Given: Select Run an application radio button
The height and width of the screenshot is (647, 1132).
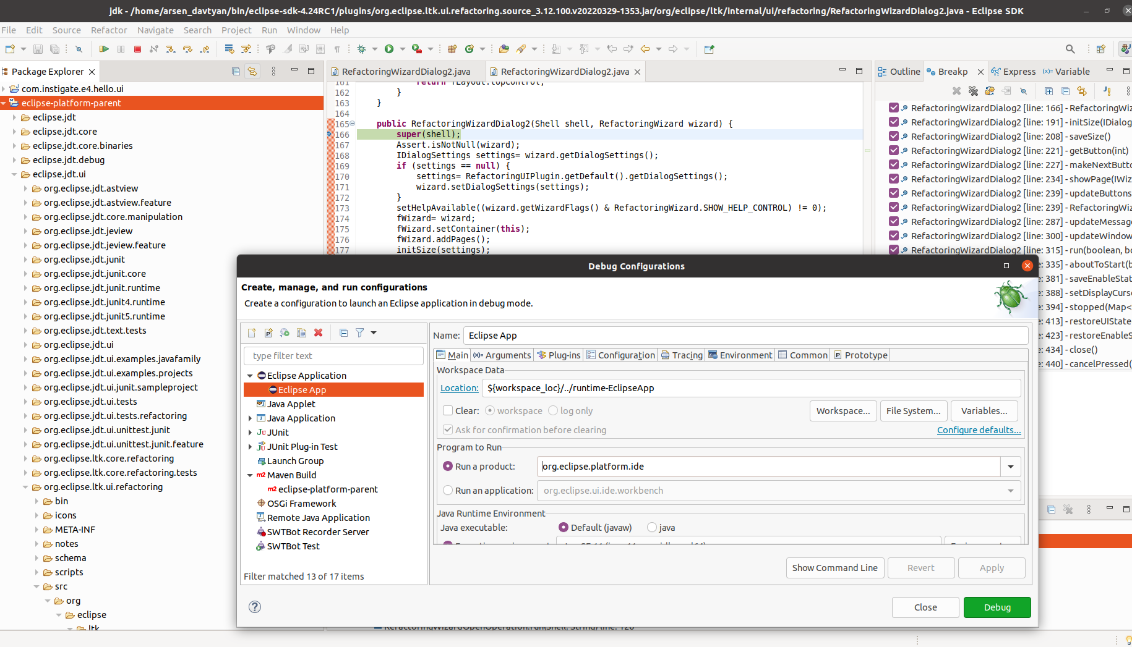Looking at the screenshot, I should (x=448, y=490).
